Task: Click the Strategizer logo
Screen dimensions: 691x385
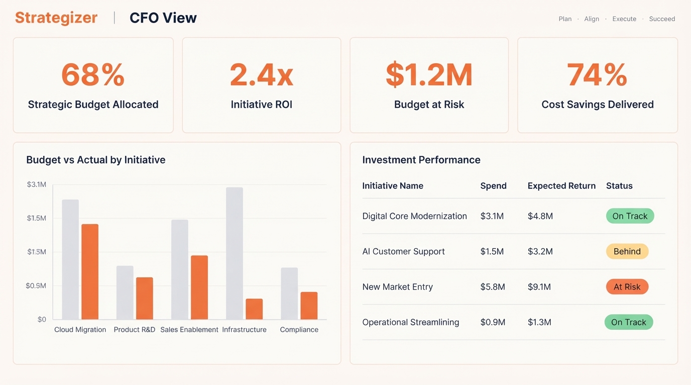Action: 56,18
